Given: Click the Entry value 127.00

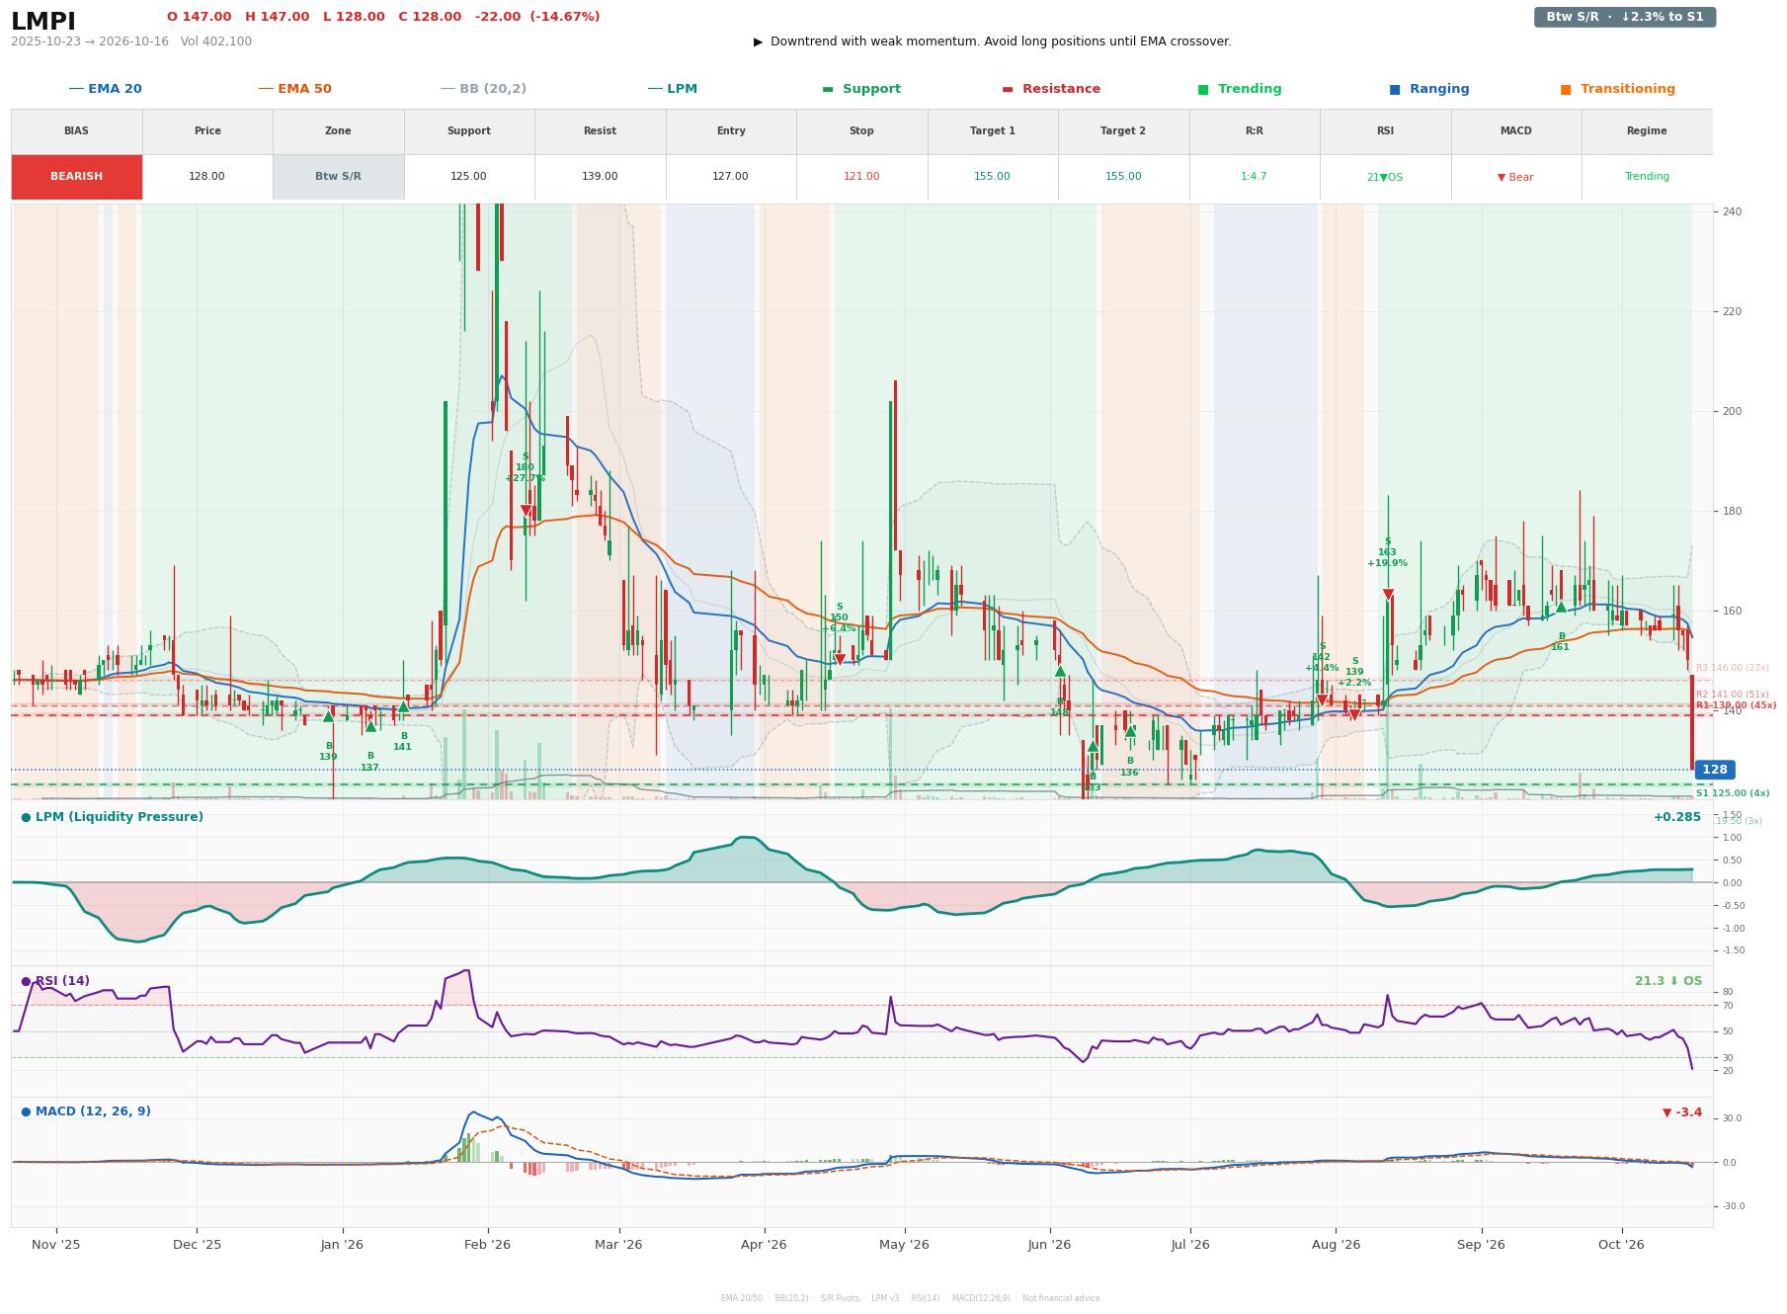Looking at the screenshot, I should coord(731,177).
